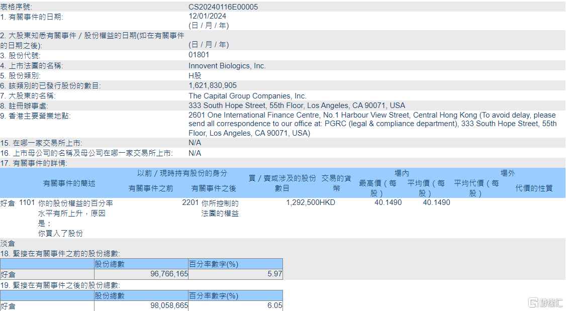This screenshot has height=311, width=566.
Task: Select the currency HKD
Action: pyautogui.click(x=327, y=203)
